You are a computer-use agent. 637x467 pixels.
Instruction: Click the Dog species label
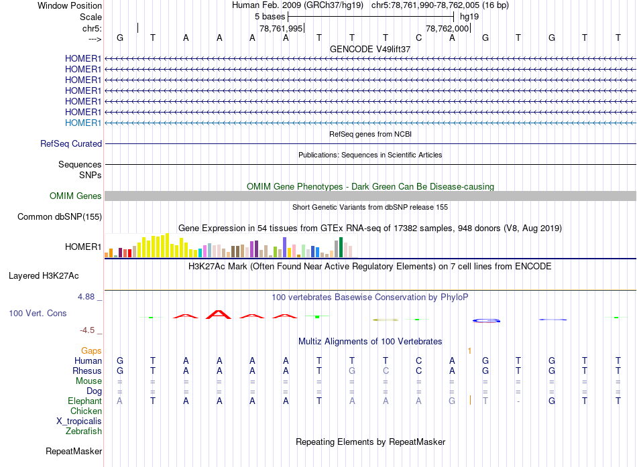[x=95, y=391]
